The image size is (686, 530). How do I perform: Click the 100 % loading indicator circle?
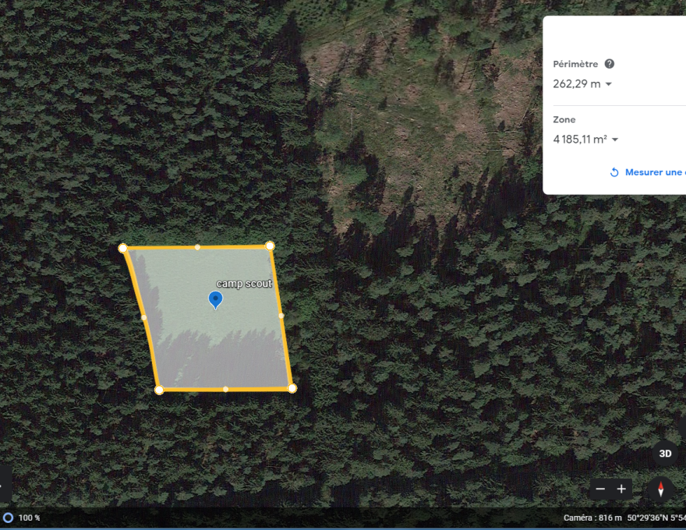[x=8, y=518]
